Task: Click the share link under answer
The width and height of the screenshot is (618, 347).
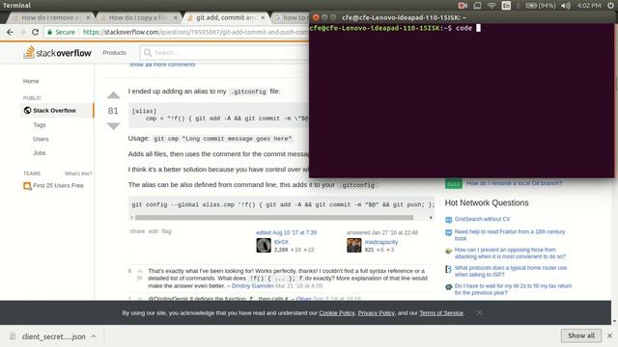Action: (x=137, y=231)
